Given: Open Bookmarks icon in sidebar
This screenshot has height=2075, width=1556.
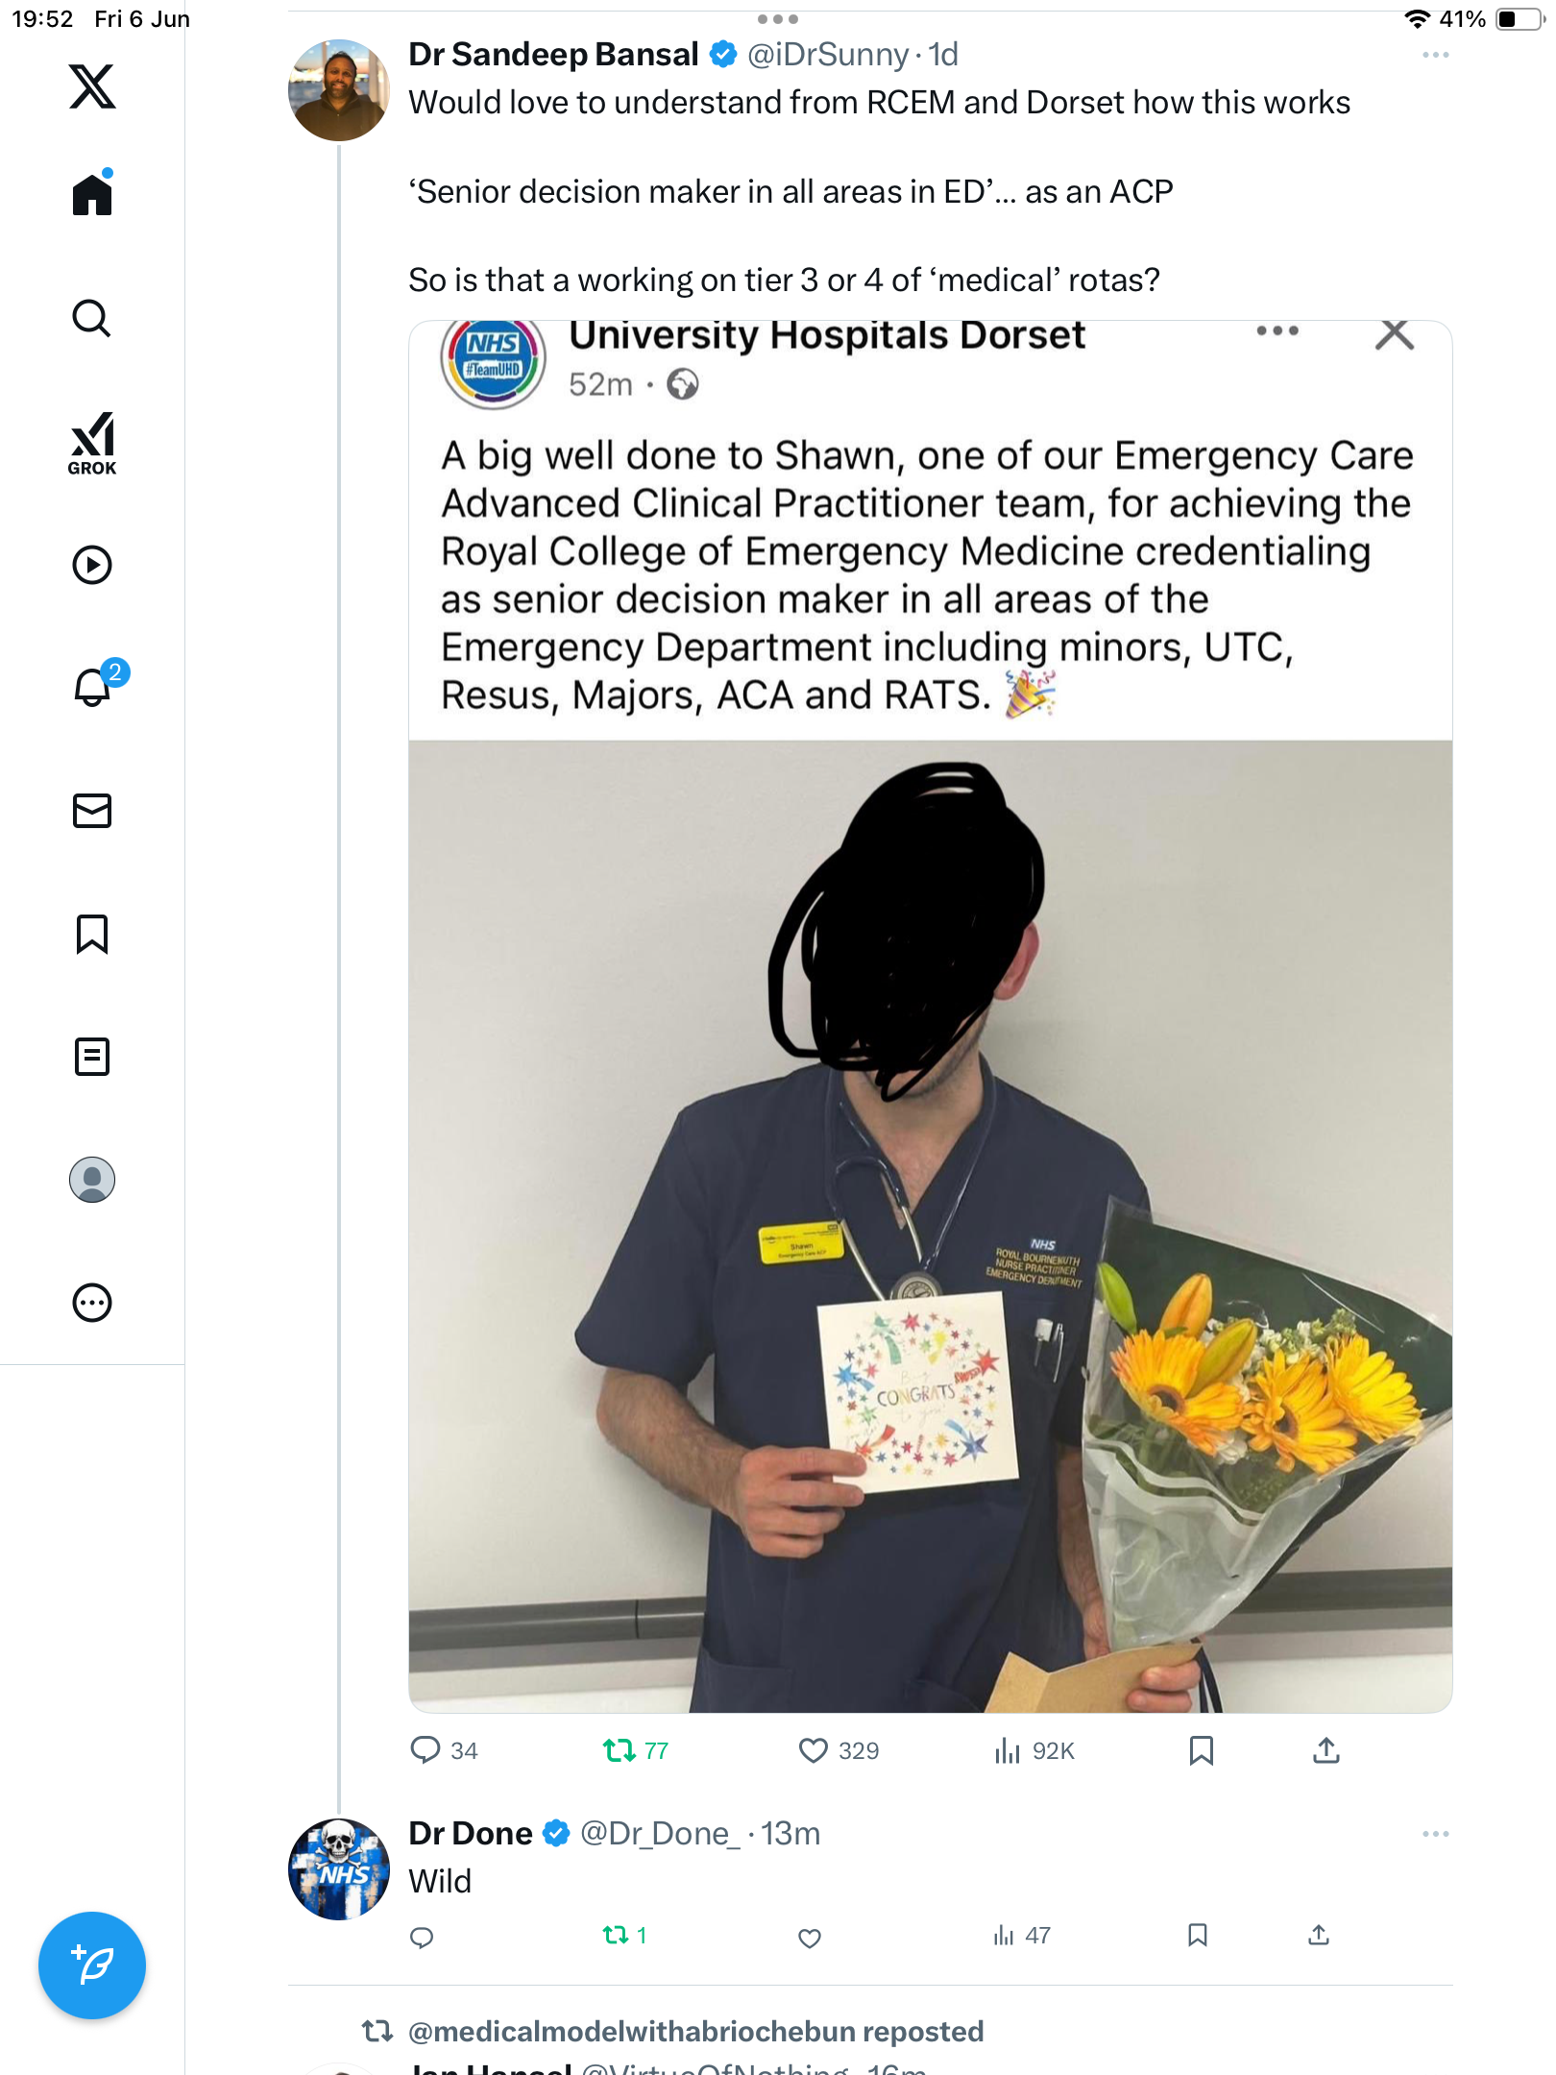Looking at the screenshot, I should point(92,934).
